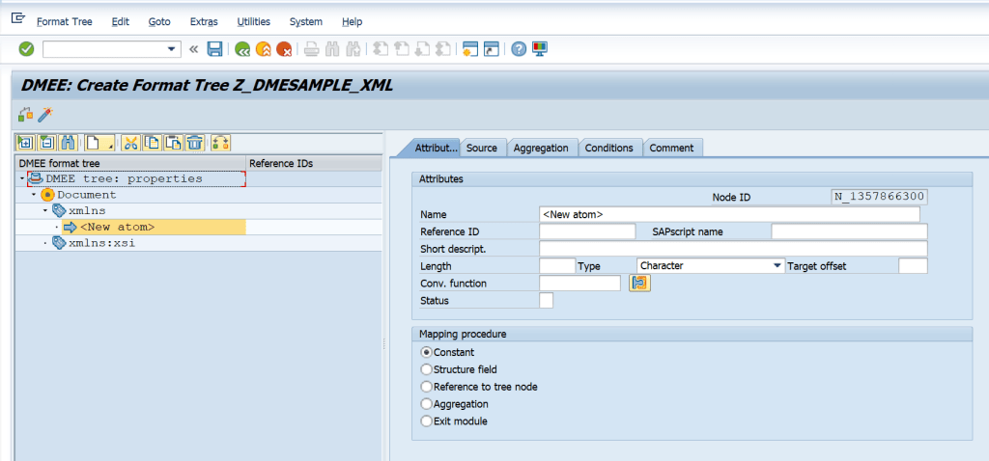Switch to the Comment tab
This screenshot has width=989, height=461.
672,148
